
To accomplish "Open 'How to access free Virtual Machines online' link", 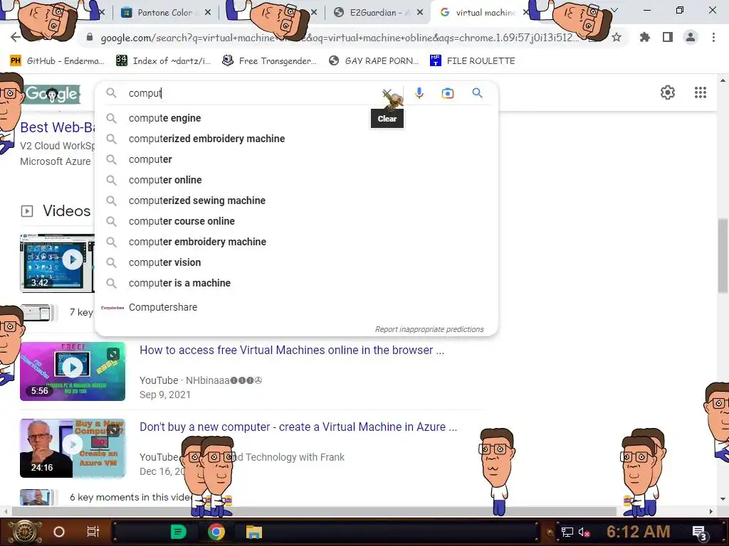I will [x=291, y=350].
